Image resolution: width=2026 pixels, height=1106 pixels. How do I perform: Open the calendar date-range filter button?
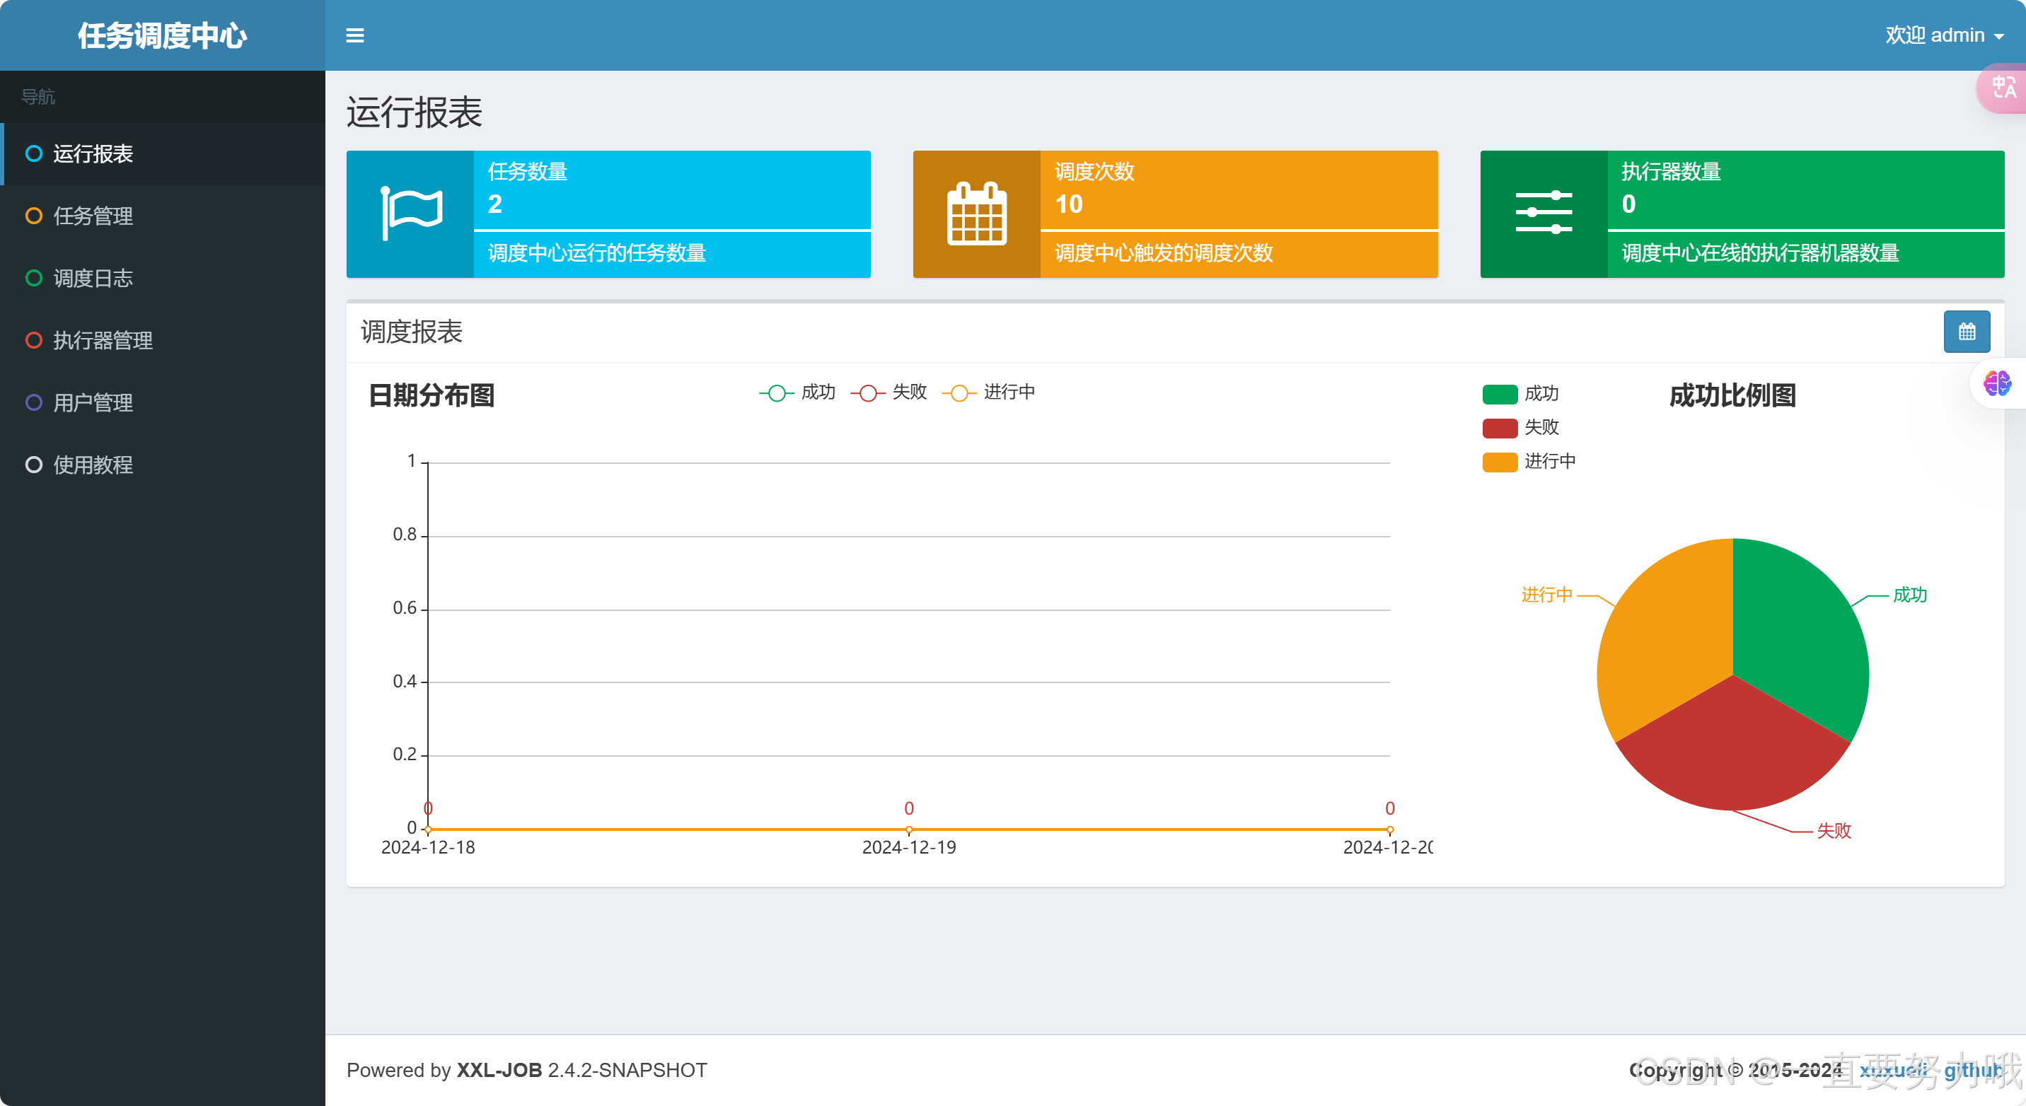(x=1967, y=332)
